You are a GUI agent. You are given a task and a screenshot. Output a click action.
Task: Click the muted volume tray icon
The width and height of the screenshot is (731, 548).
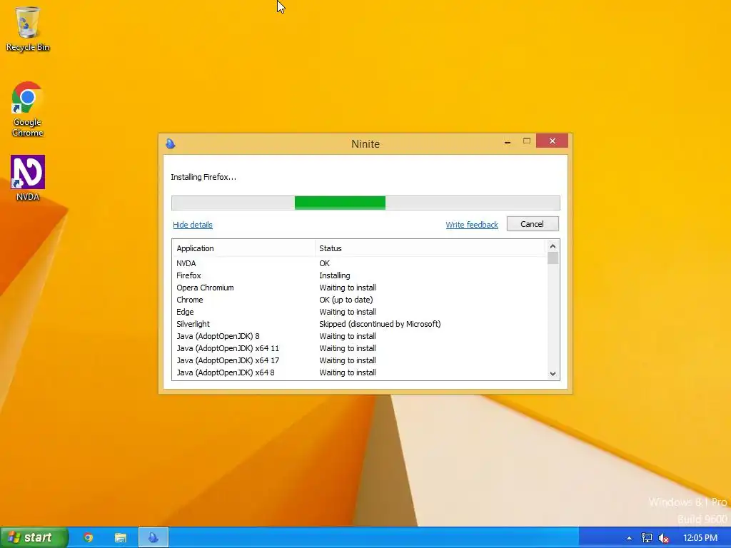pyautogui.click(x=664, y=538)
